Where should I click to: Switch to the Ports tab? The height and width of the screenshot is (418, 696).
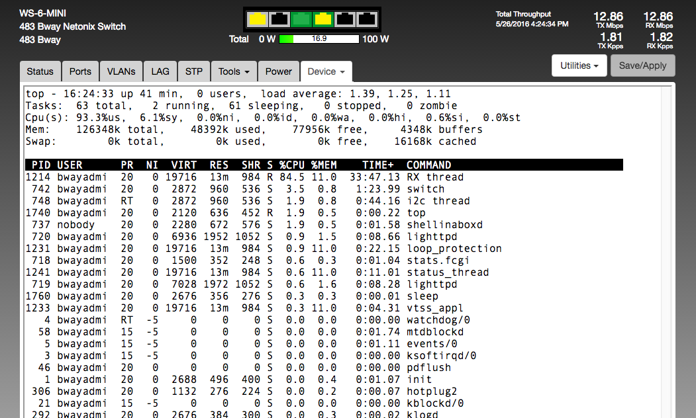tap(80, 71)
